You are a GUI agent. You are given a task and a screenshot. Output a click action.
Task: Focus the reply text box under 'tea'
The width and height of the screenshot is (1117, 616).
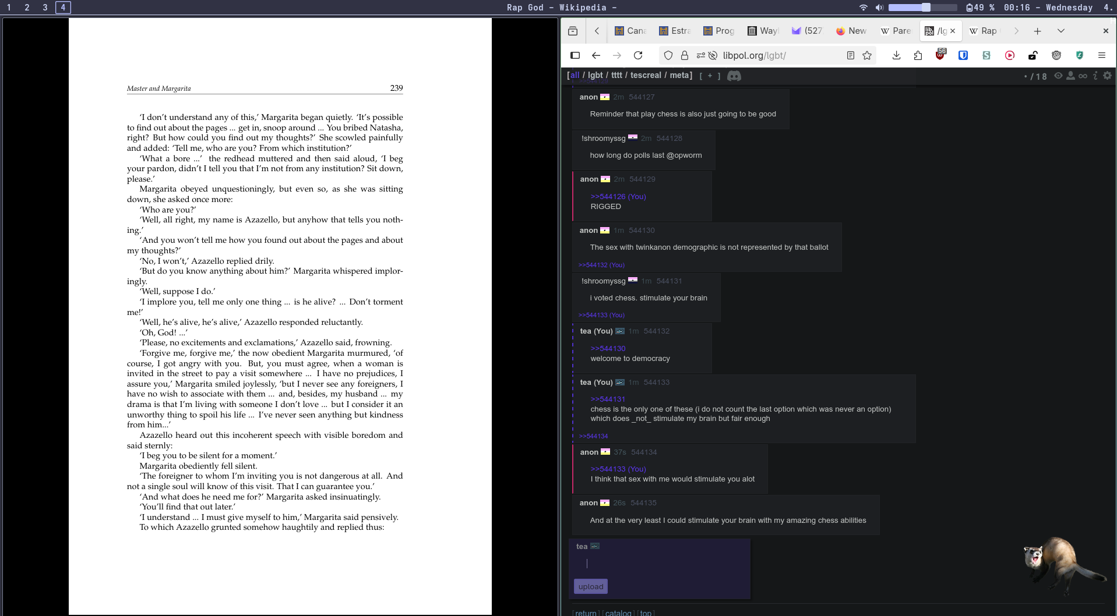coord(658,564)
